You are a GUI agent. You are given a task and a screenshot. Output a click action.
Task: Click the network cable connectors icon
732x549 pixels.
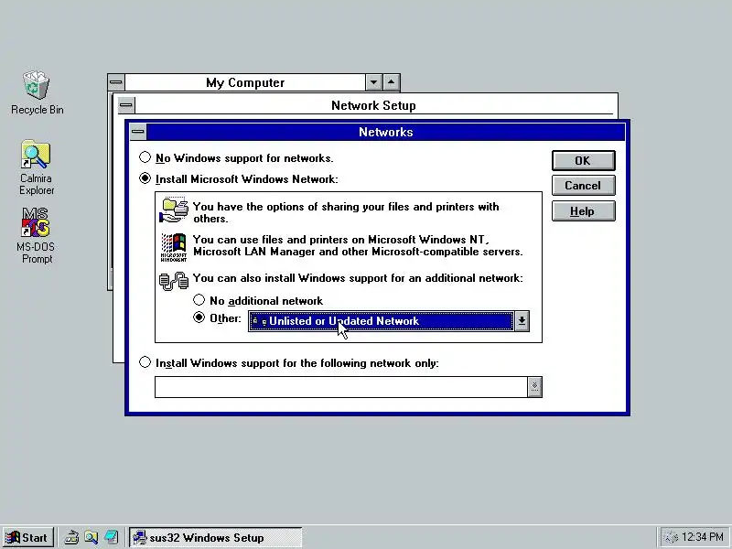[x=174, y=281]
